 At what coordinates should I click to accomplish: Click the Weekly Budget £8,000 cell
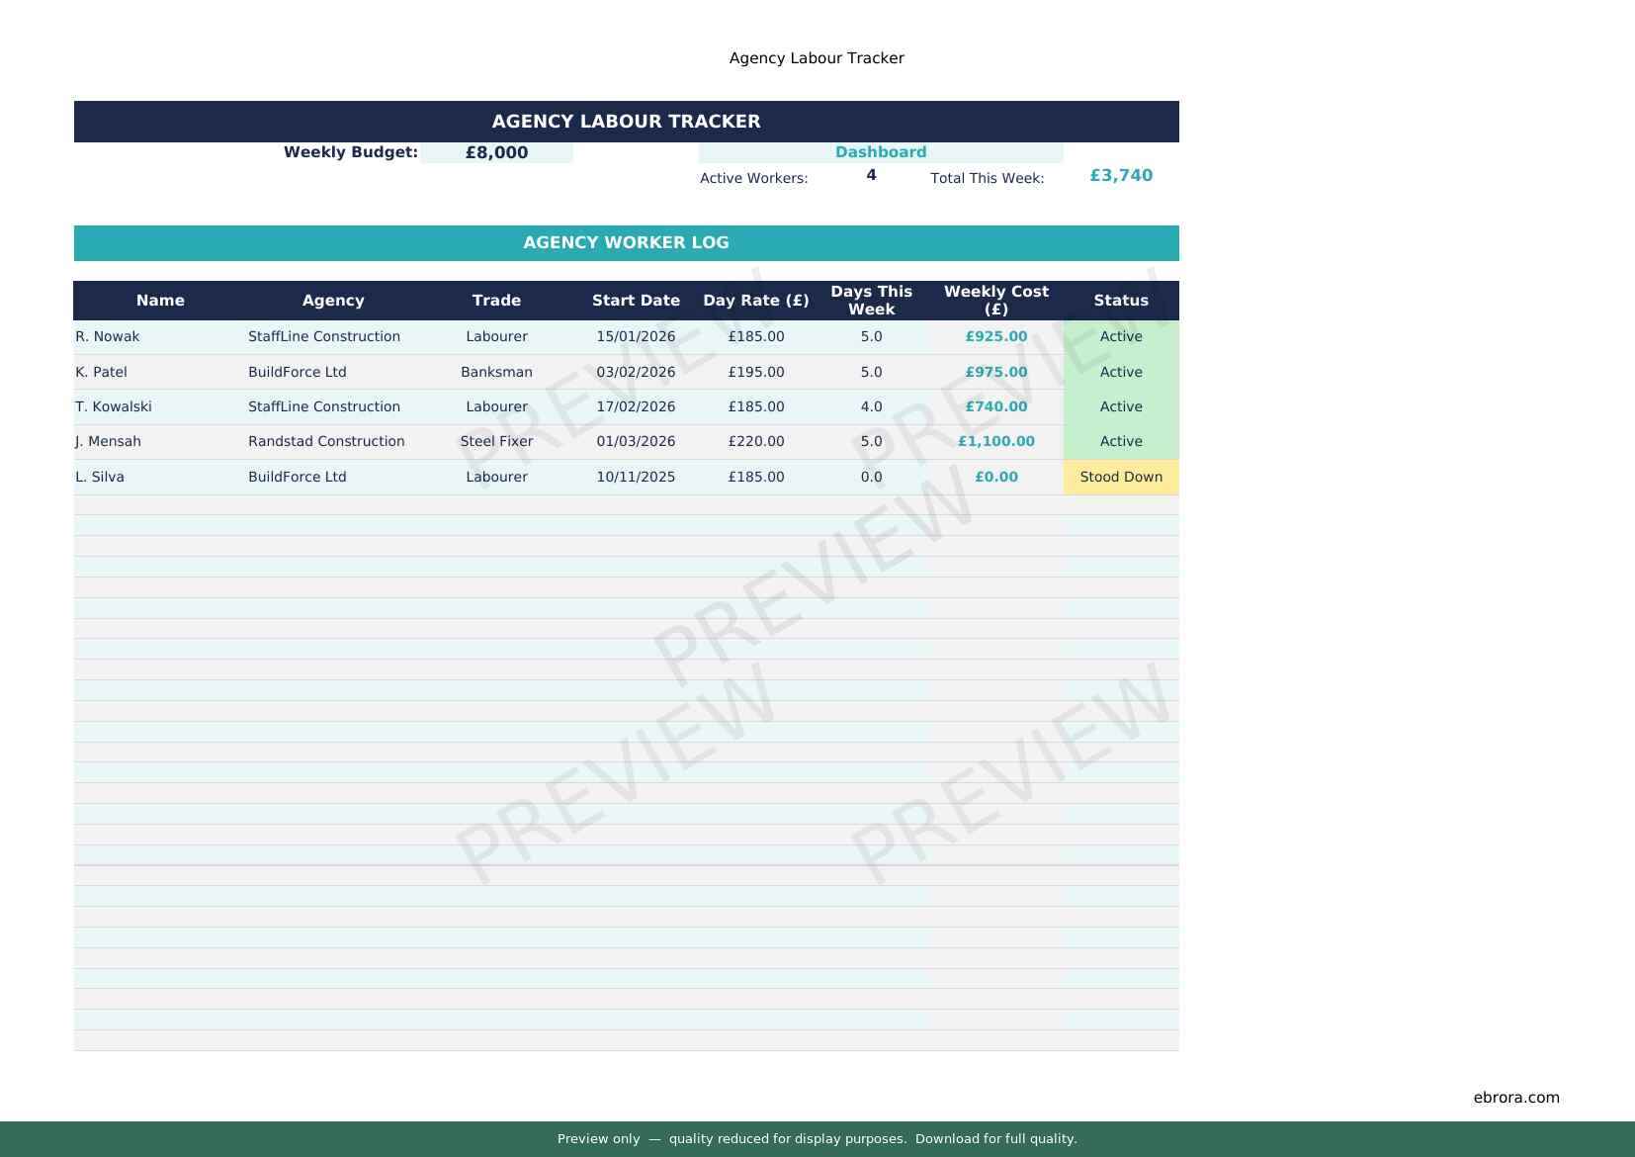tap(496, 153)
